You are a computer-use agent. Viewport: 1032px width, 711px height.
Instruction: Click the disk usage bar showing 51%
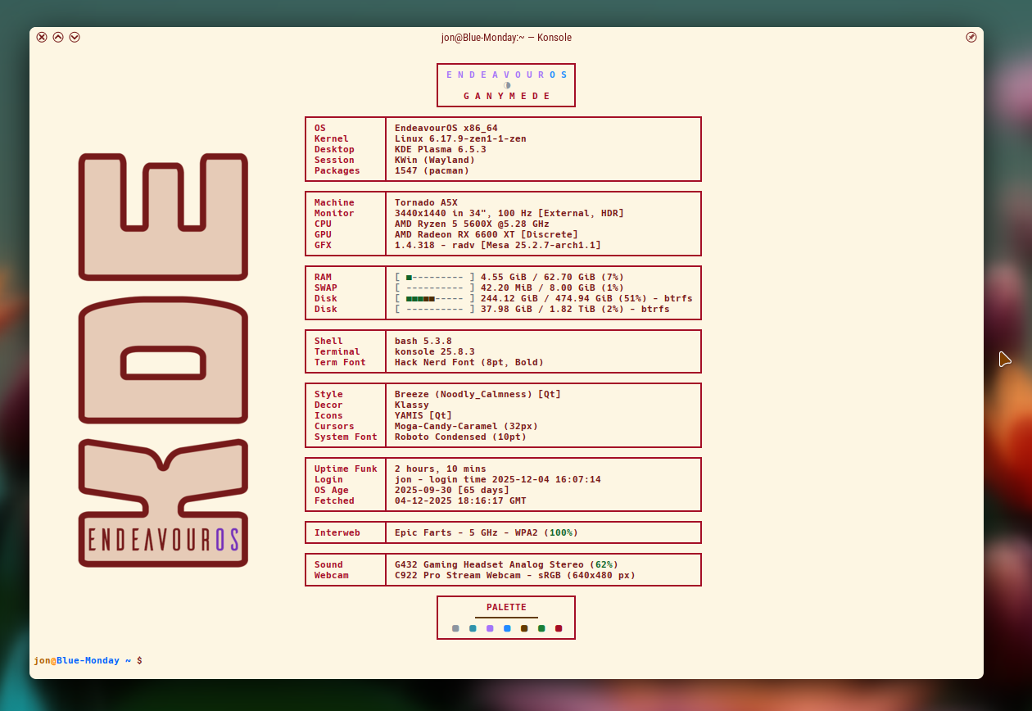435,299
